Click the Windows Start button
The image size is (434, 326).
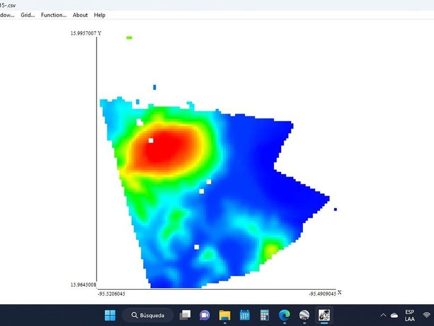click(x=110, y=315)
